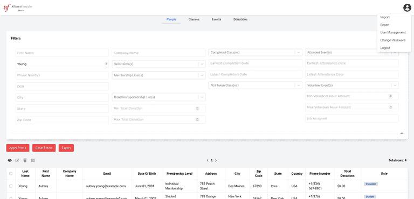Image resolution: width=414 pixels, height=199 pixels.
Task: Check the box for aubrey.young@example.com row
Action: click(x=11, y=186)
